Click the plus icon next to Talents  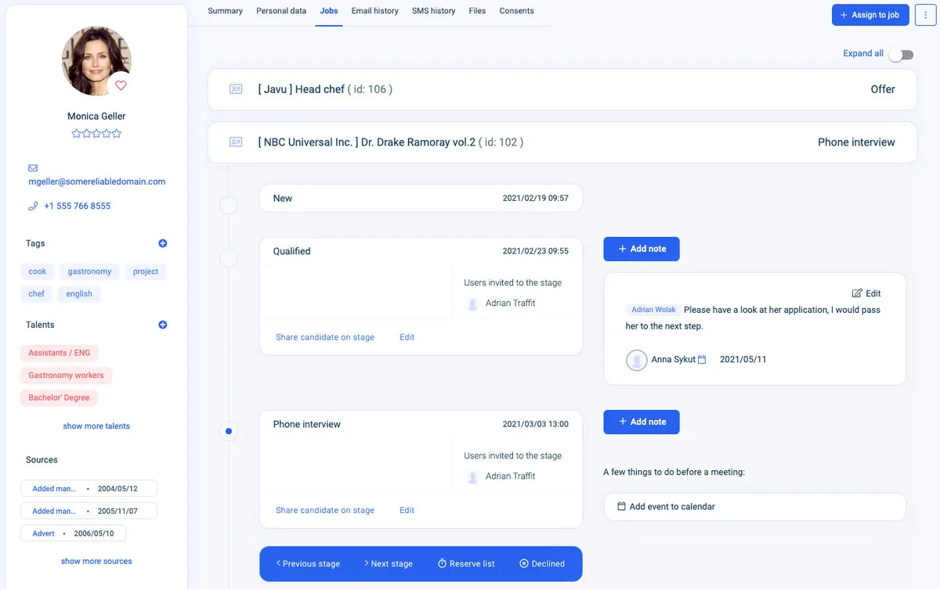pyautogui.click(x=163, y=325)
